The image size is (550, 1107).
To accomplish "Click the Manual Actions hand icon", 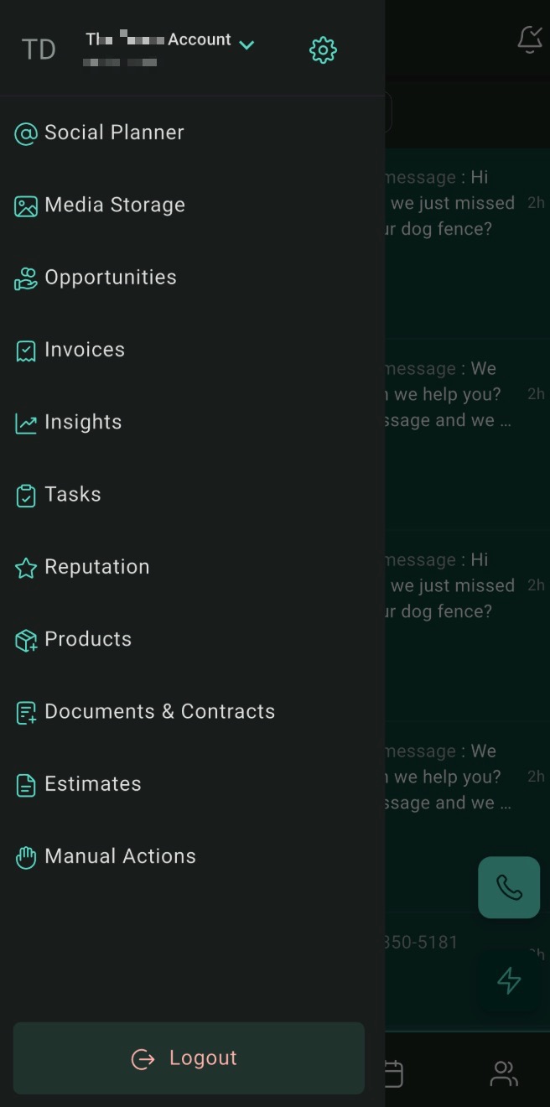I will (x=26, y=858).
